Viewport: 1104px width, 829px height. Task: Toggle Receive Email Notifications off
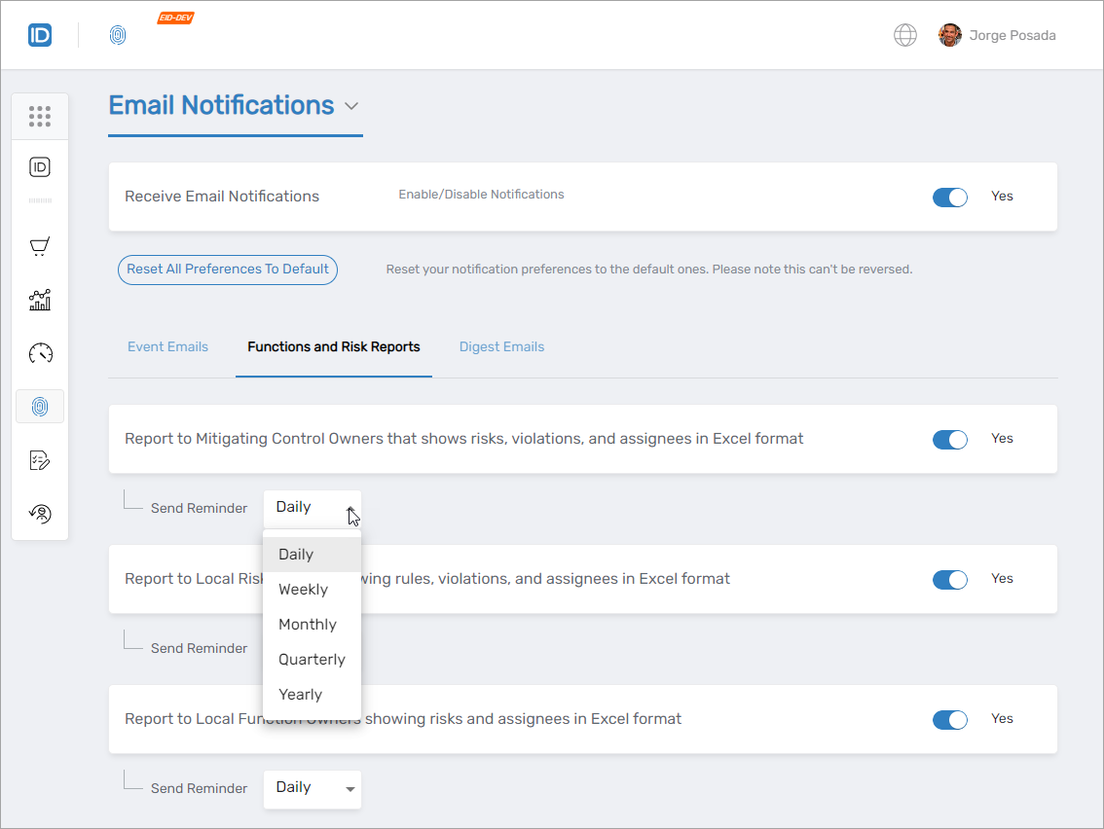click(950, 197)
